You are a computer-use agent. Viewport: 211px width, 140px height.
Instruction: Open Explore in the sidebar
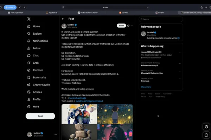(x=34, y=34)
